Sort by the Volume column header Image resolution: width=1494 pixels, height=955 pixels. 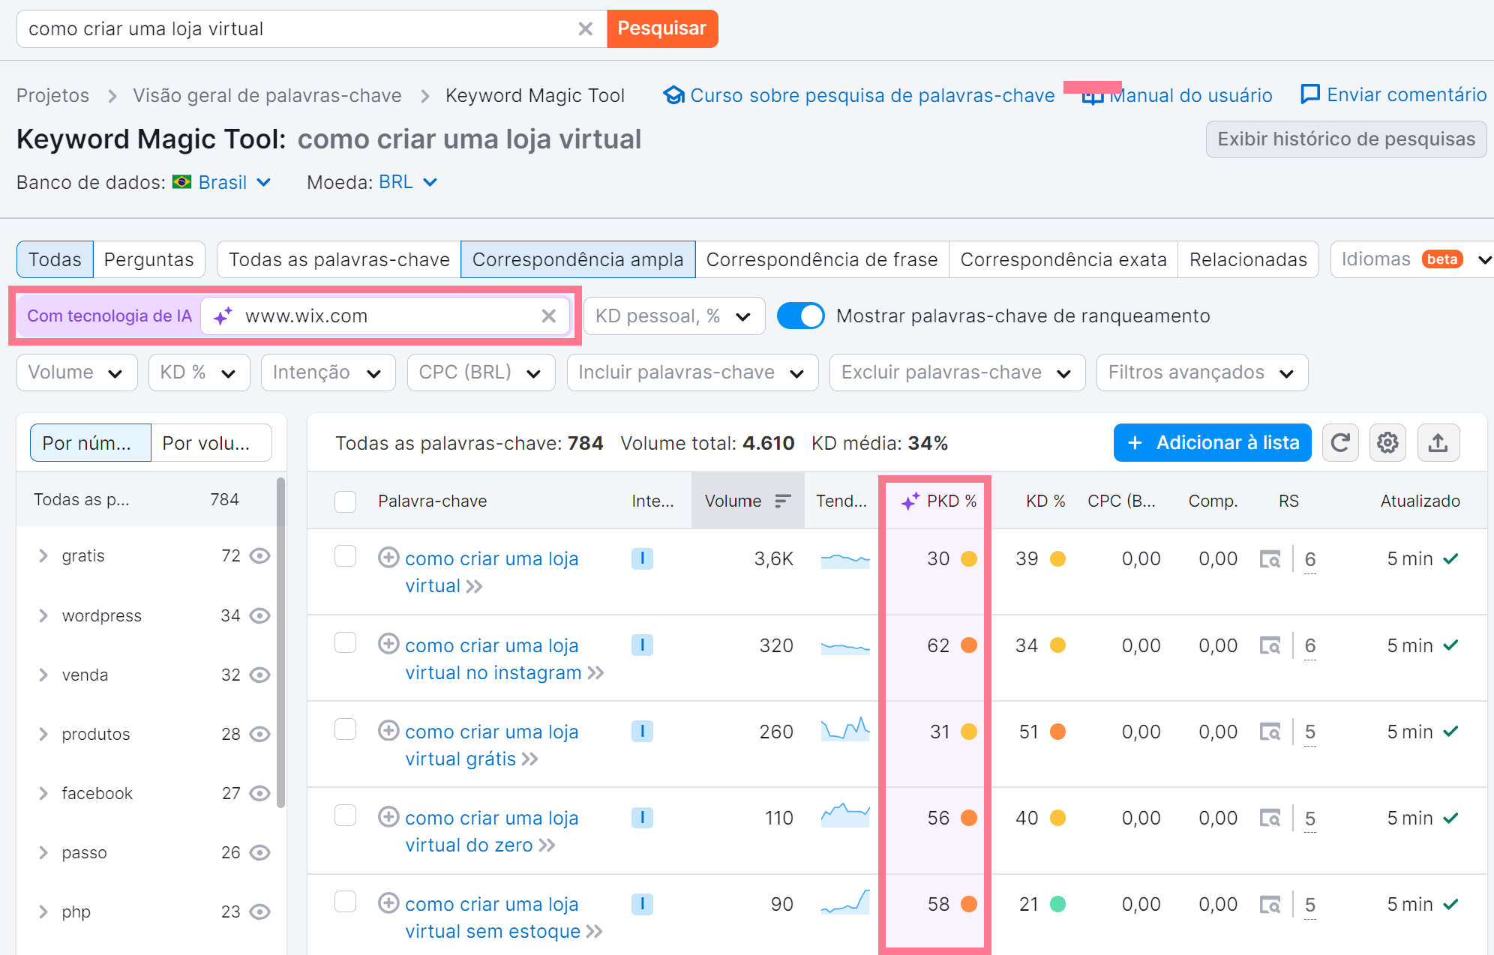748,501
